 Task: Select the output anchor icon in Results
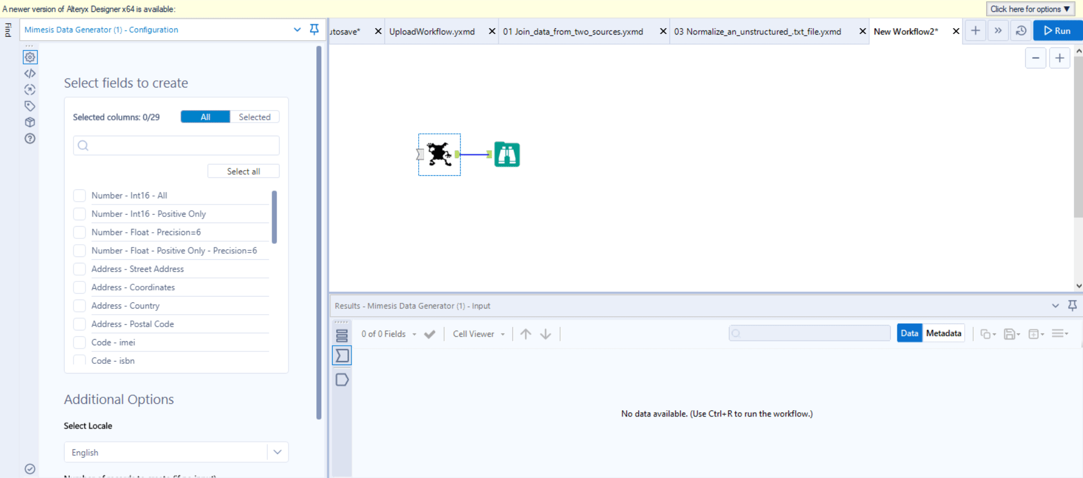tap(342, 380)
